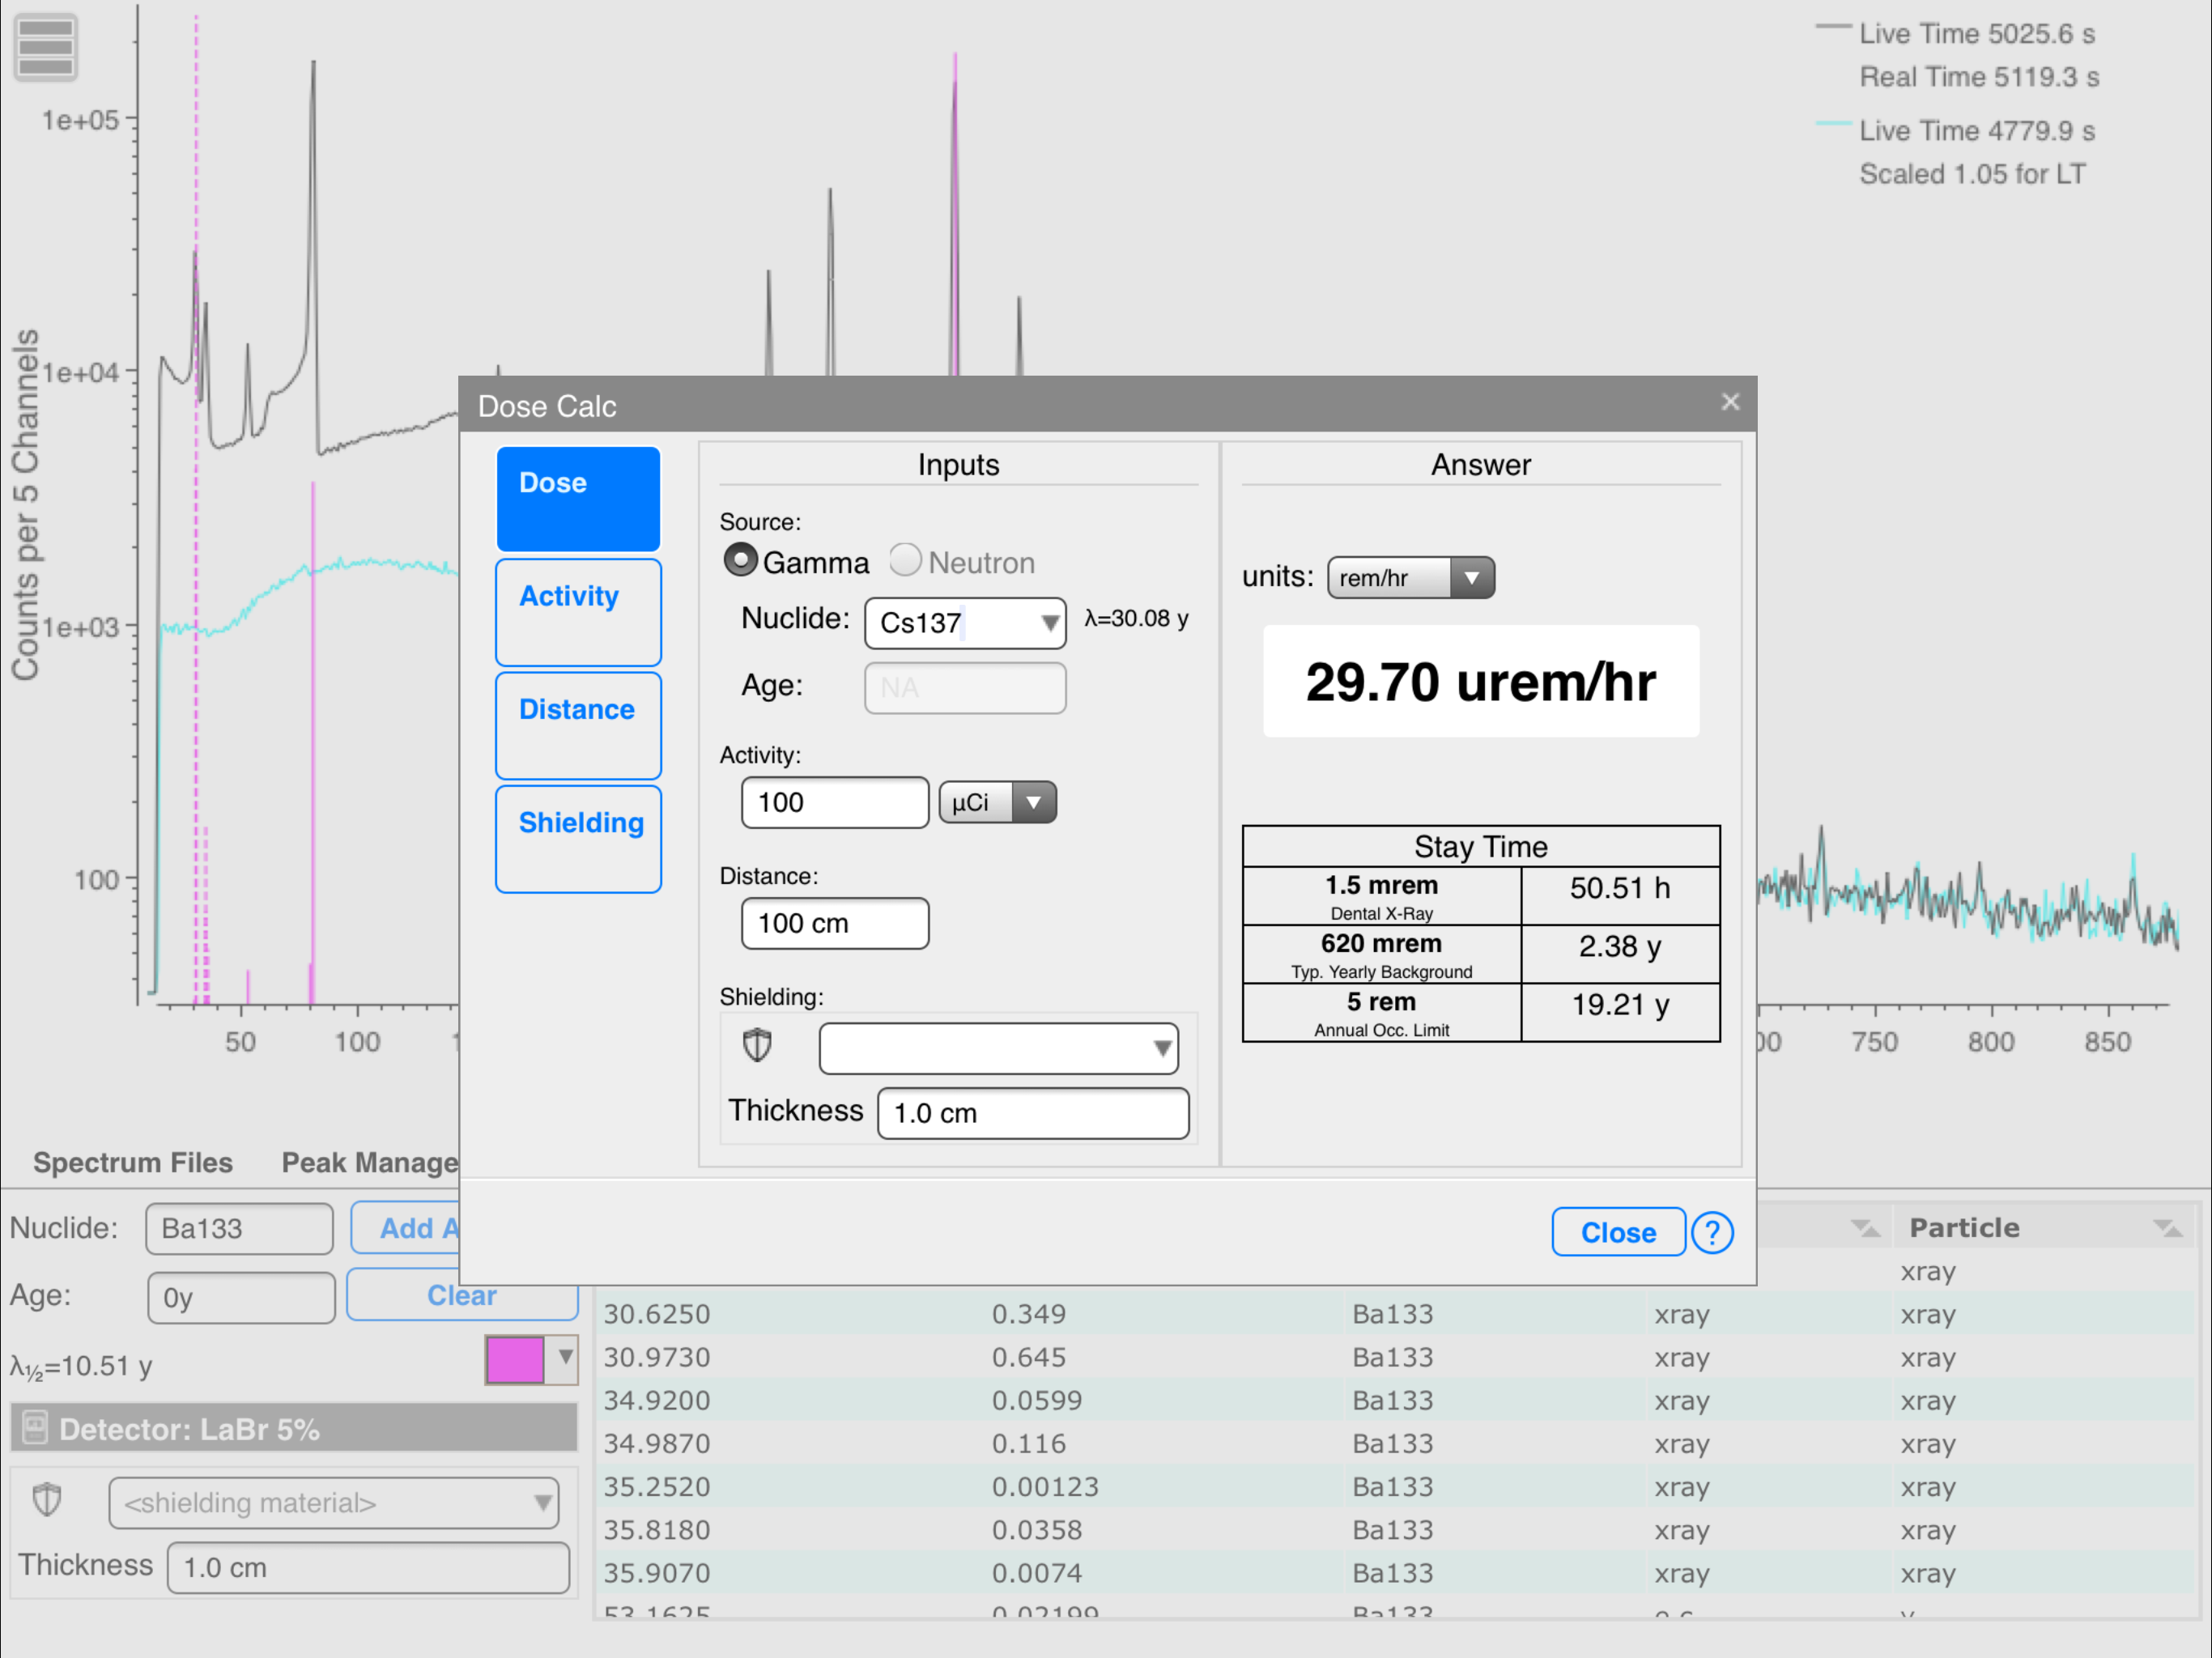The width and height of the screenshot is (2212, 1658).
Task: Expand the Cs137 nuclide dropdown
Action: click(1049, 623)
